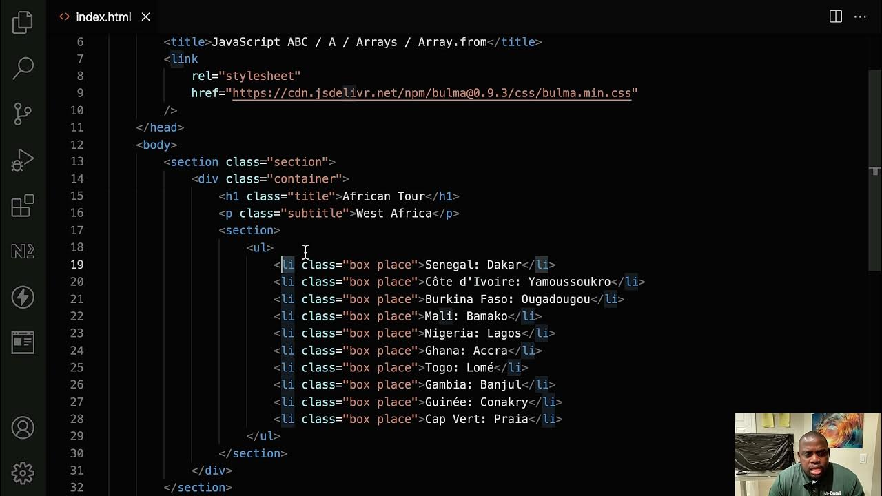Switch to the index.html tab
This screenshot has height=496, width=882.
tap(103, 17)
